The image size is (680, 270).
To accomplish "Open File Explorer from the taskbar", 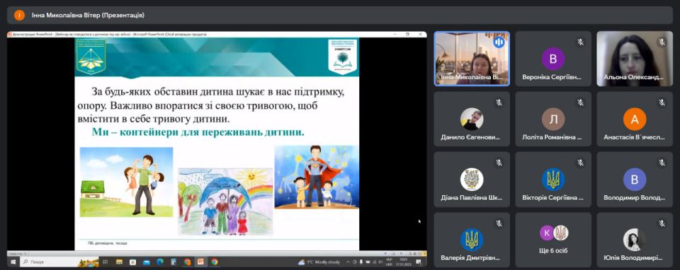I will coord(119,262).
